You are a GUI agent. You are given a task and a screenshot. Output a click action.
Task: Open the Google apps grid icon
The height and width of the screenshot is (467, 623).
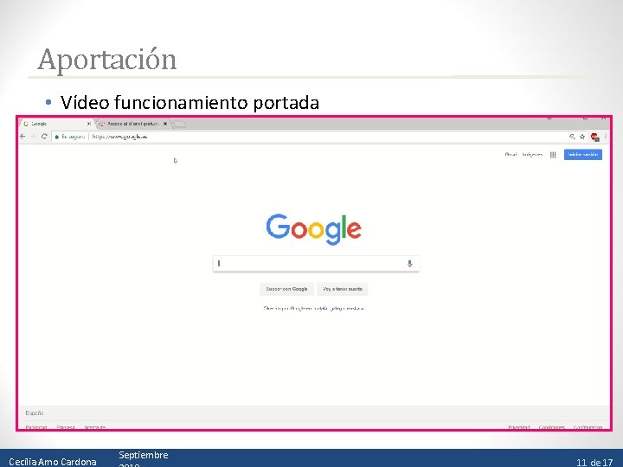[x=553, y=155]
